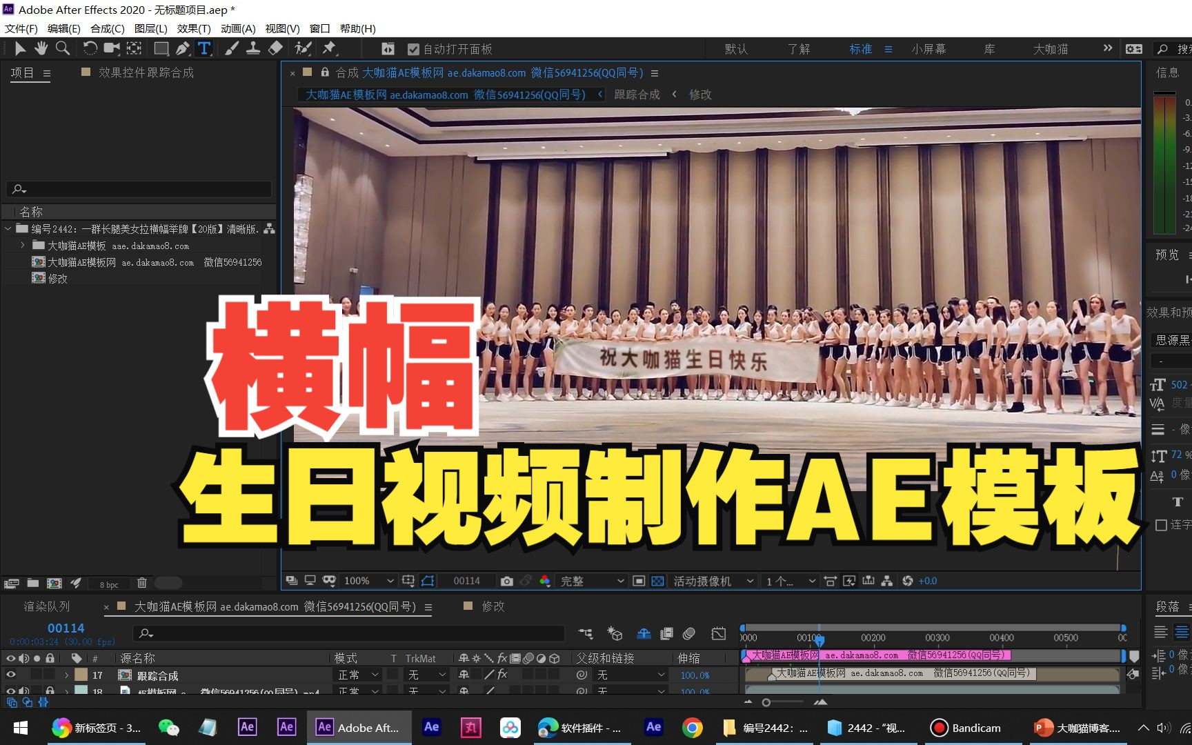Open blend mode dropdown for layer 17
1192x745 pixels.
click(x=358, y=675)
